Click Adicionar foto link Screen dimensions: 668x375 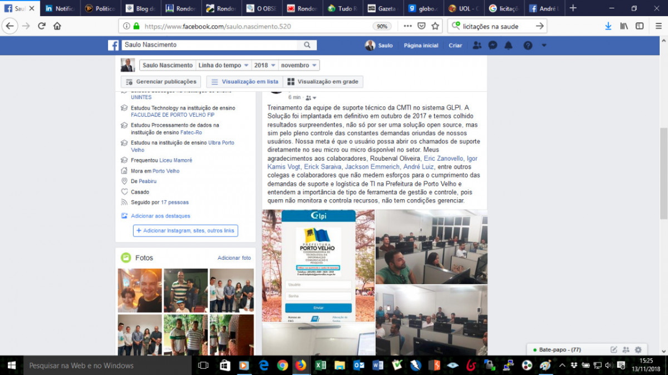pos(234,258)
